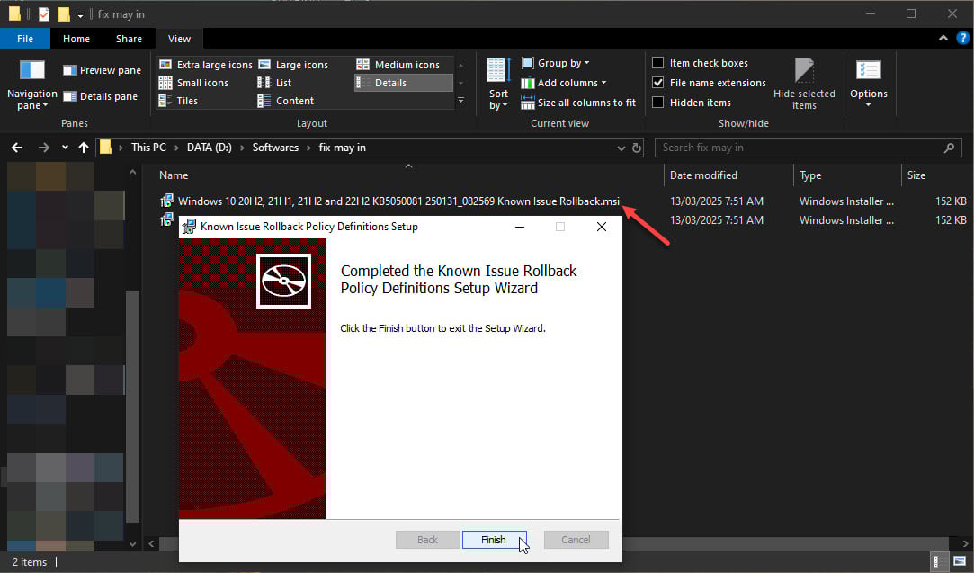Click Size all columns to fit
The width and height of the screenshot is (974, 573).
pyautogui.click(x=578, y=103)
